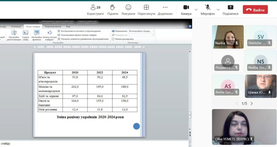Switch to the Анимация ribbon tab
277x147 pixels.
(x=16, y=26)
